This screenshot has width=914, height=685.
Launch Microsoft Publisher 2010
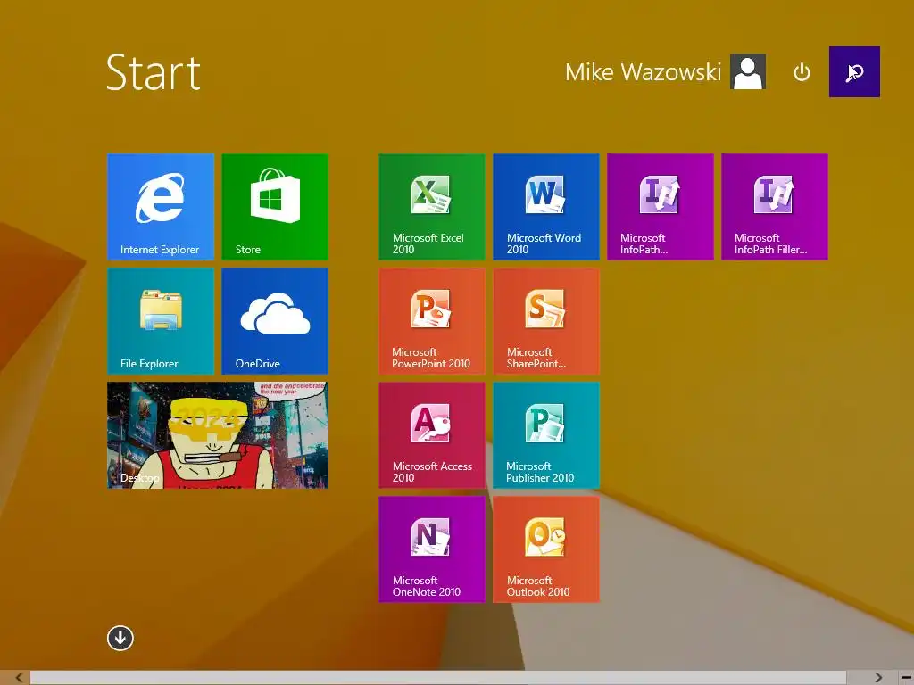pyautogui.click(x=546, y=435)
